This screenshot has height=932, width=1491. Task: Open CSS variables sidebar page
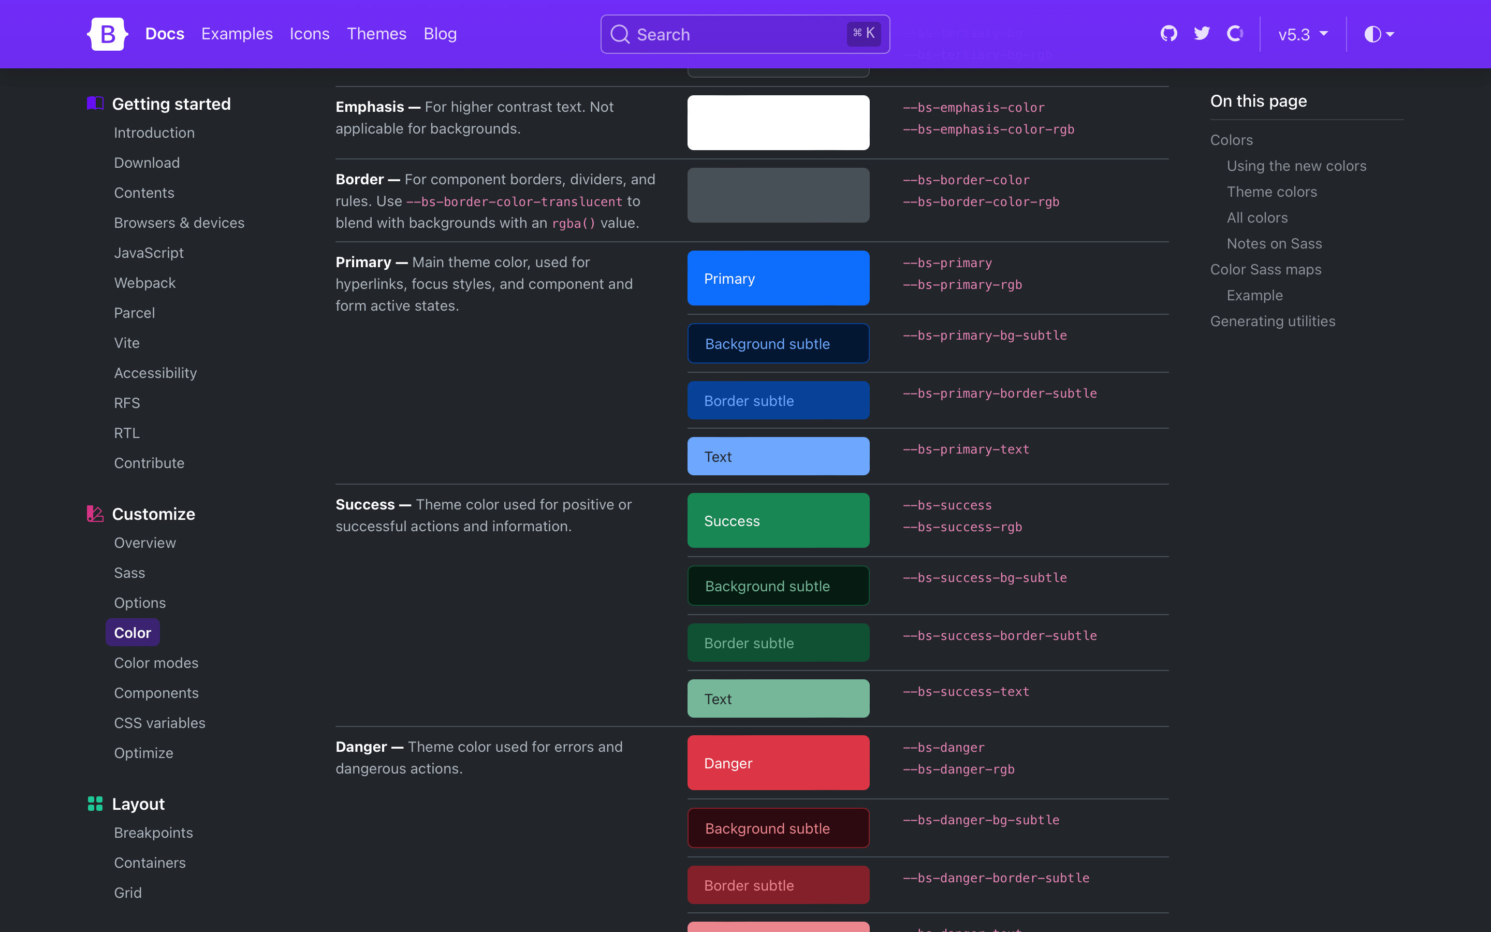click(x=159, y=722)
